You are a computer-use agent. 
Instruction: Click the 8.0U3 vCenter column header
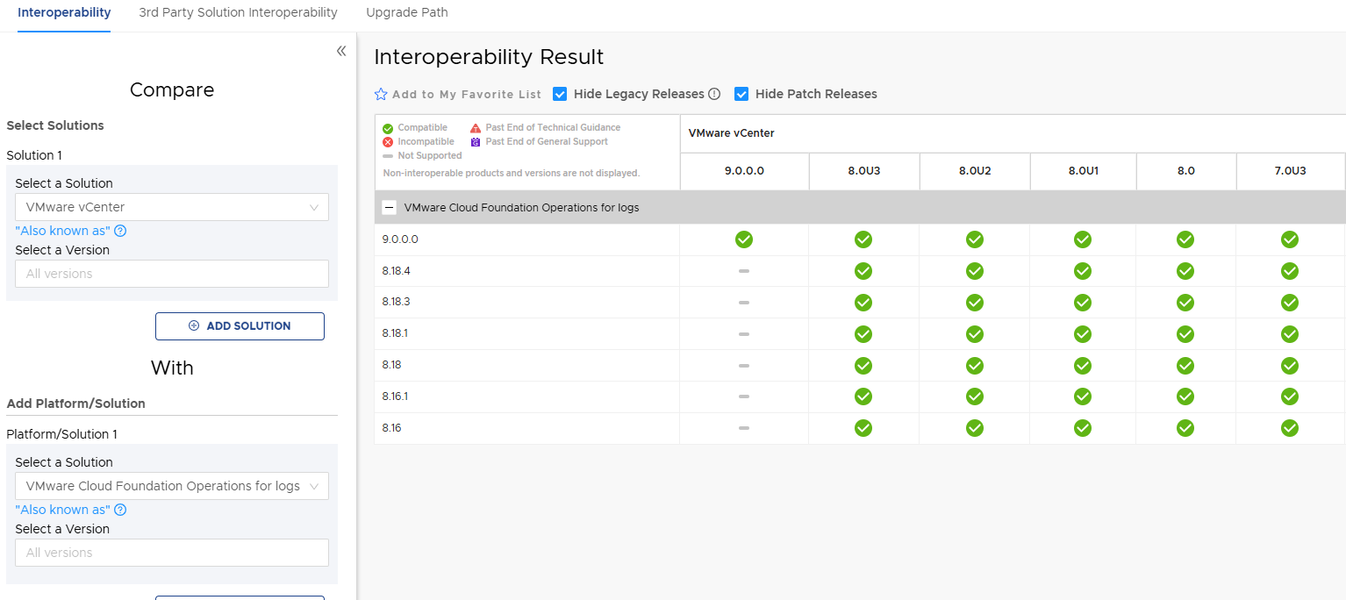(863, 171)
